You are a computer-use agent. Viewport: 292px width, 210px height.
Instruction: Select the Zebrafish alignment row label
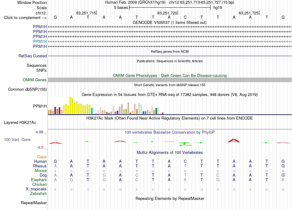38,193
